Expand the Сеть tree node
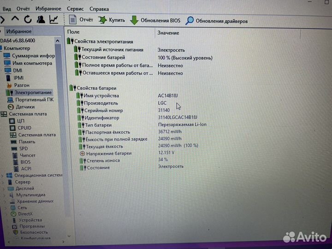This screenshot has height=249, width=332. [6, 208]
